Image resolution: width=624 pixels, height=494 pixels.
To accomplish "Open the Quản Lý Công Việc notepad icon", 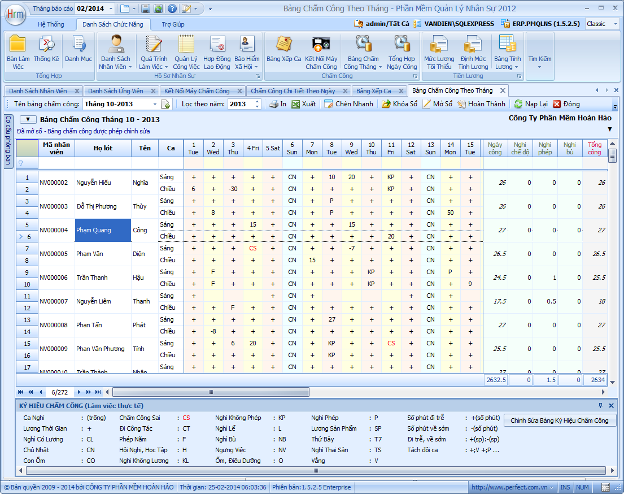I will (x=186, y=52).
